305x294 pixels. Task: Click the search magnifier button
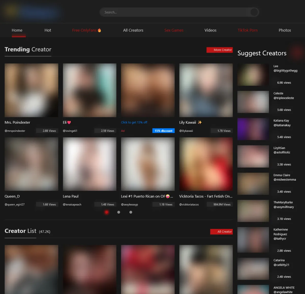254,12
